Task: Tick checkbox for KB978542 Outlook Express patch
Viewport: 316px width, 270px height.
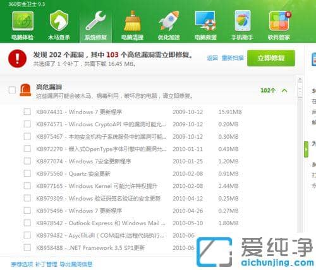Action: tap(27, 223)
